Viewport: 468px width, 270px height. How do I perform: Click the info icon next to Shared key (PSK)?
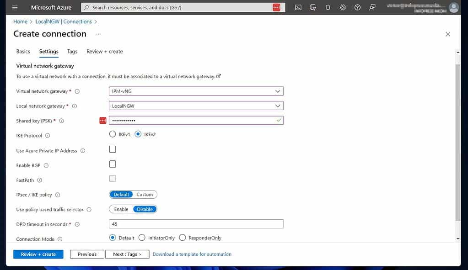61,121
